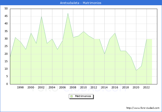
Task: Select the 2022 x-axis label
Action: pyautogui.click(x=147, y=87)
